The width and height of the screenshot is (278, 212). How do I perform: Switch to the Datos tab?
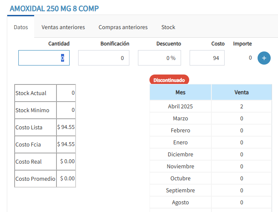pos(21,27)
